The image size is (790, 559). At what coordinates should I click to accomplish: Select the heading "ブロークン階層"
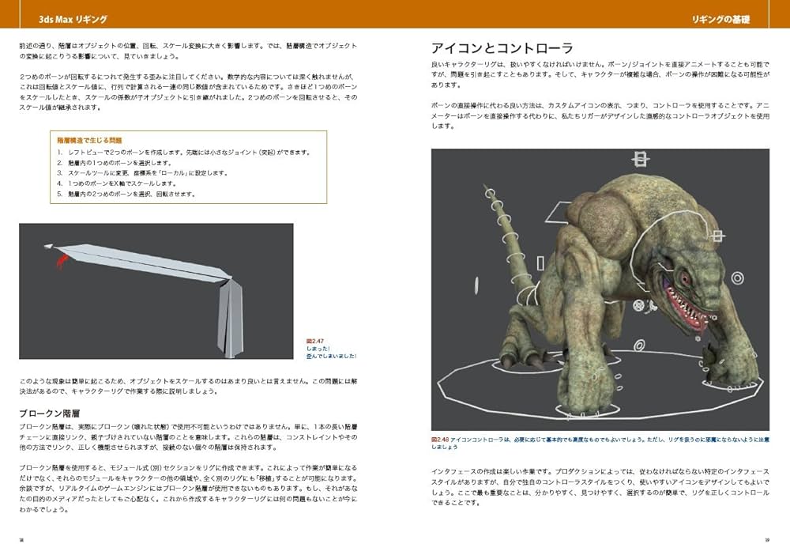coord(49,414)
